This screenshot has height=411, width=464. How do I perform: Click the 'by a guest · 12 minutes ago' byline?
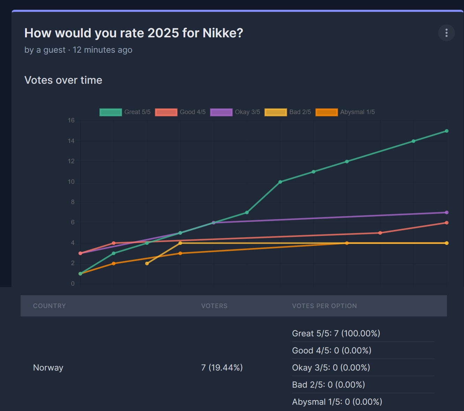pos(78,50)
